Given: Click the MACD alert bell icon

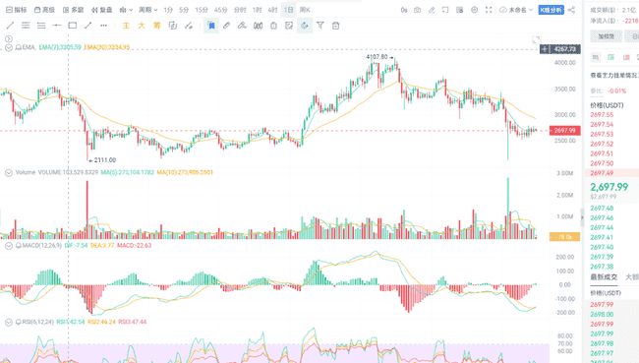Looking at the screenshot, I should [19, 246].
